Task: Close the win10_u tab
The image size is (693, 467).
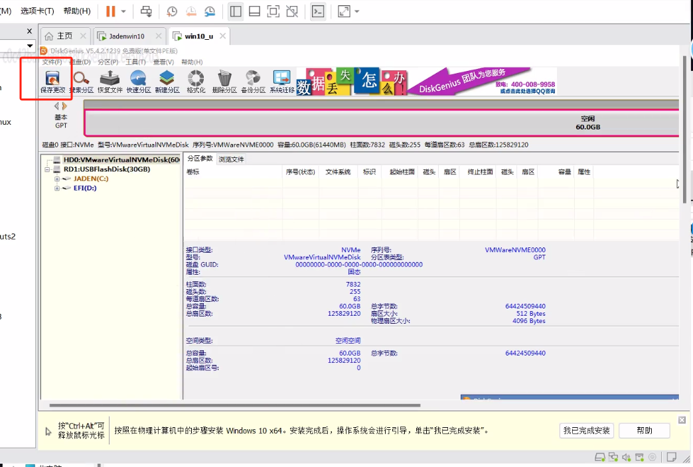Action: (223, 36)
